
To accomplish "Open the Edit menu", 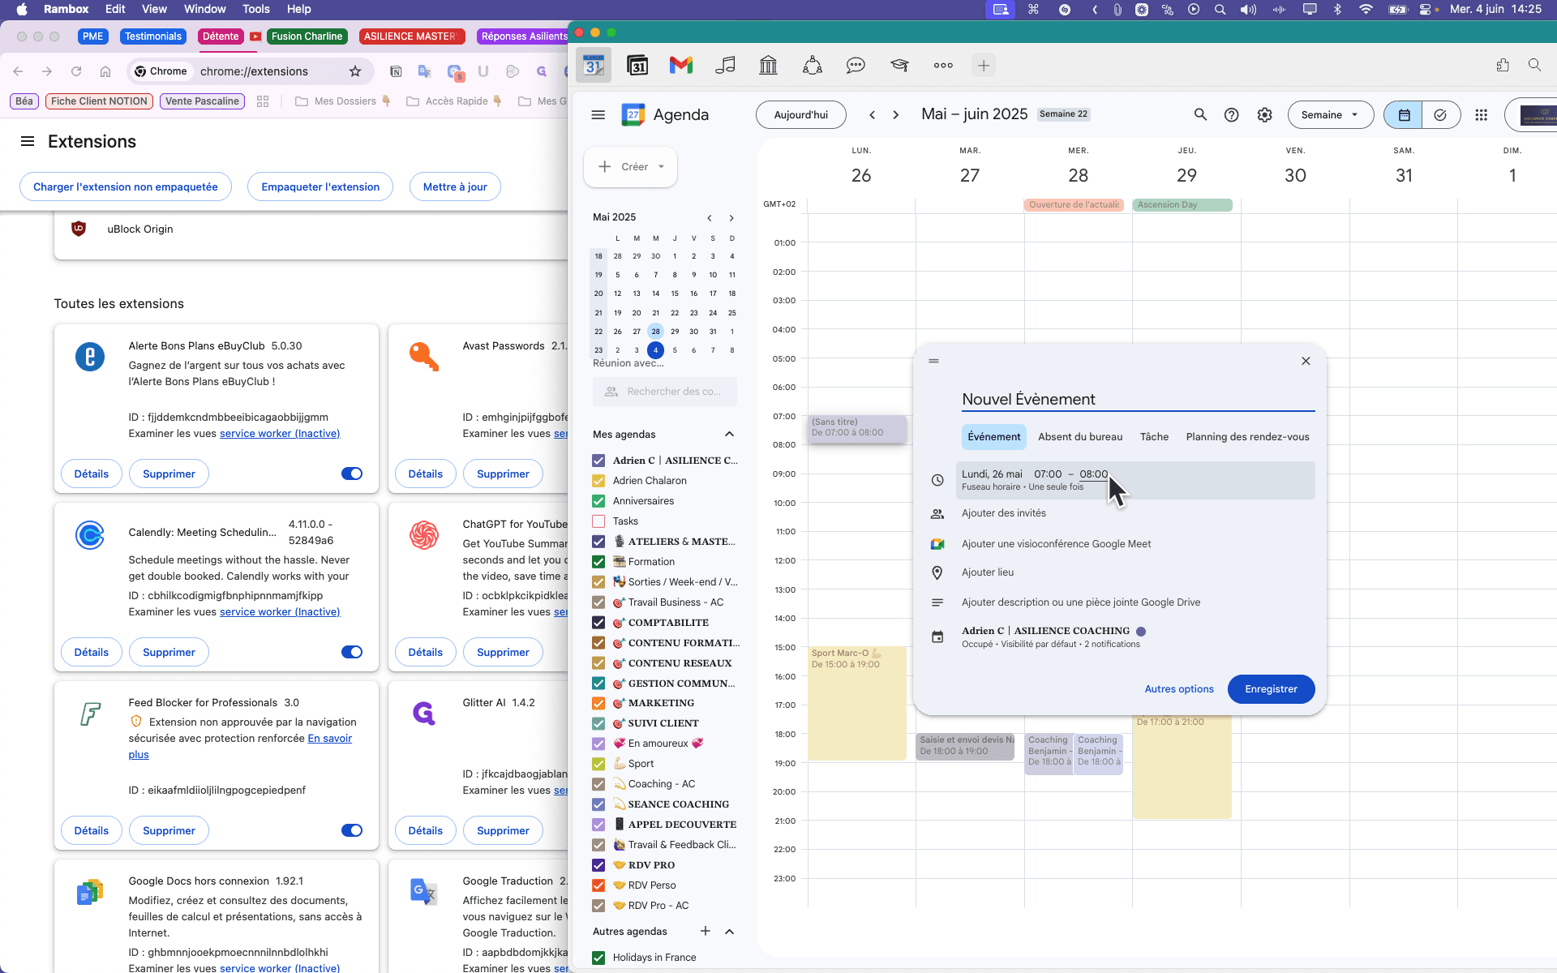I will point(115,9).
